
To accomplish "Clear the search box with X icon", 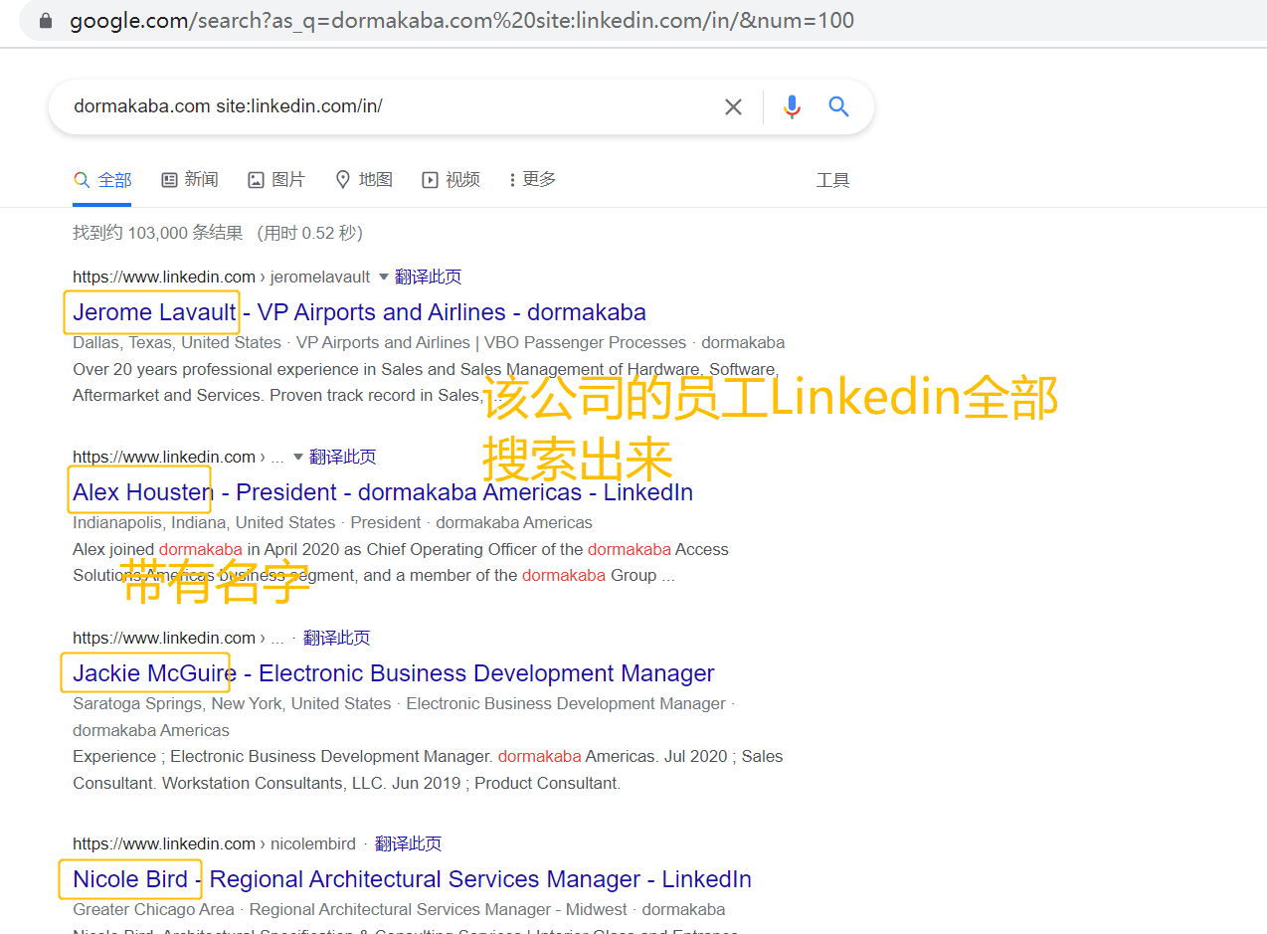I will (733, 106).
